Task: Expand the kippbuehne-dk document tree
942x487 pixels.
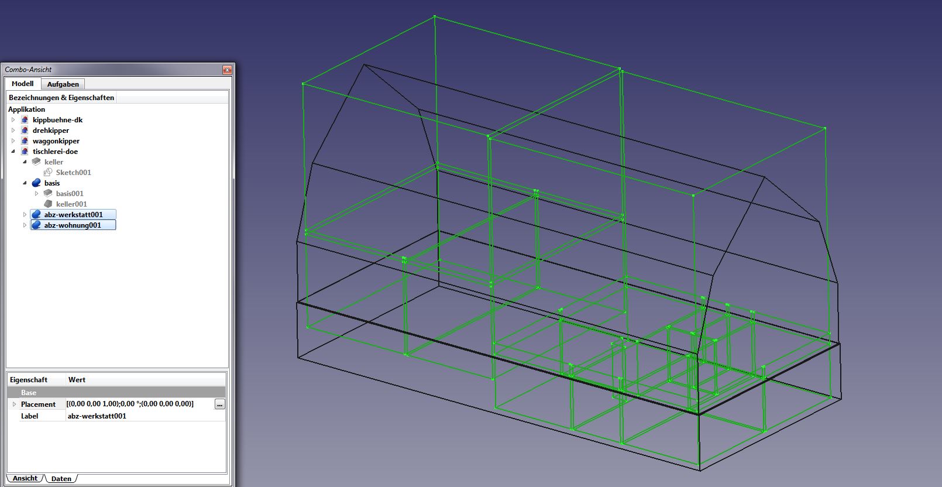Action: click(13, 120)
